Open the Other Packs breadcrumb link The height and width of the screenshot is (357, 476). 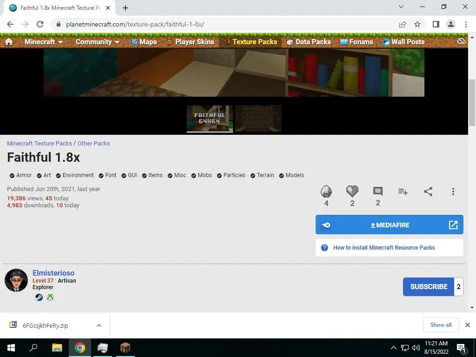tap(94, 143)
